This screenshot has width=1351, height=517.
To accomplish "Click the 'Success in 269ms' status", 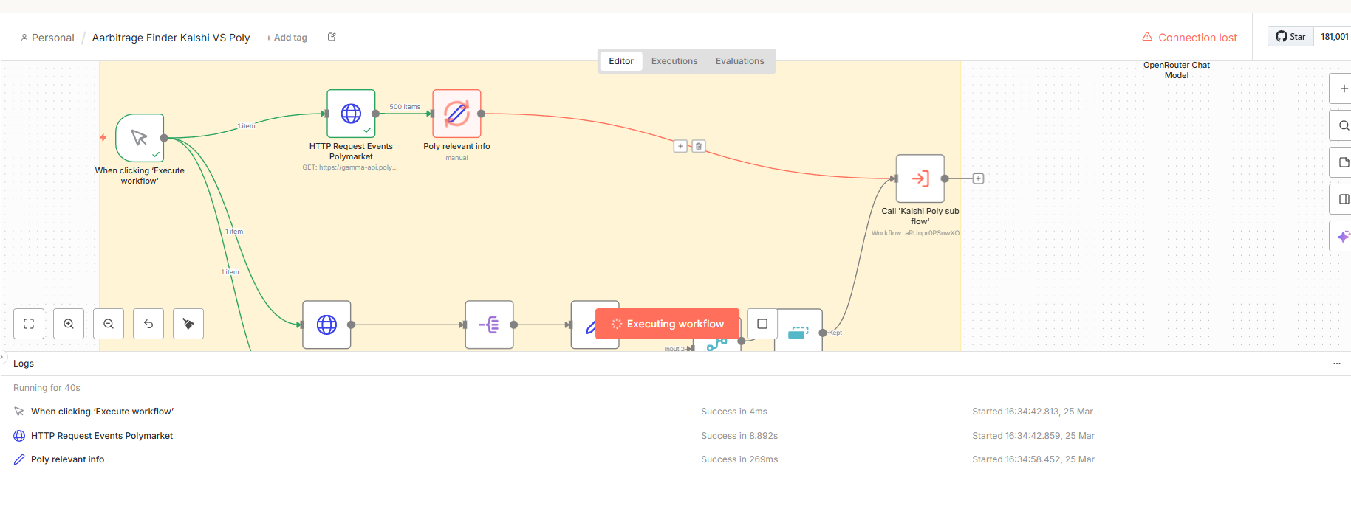I will click(739, 459).
